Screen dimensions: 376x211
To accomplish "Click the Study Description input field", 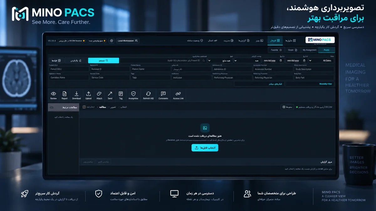I will [x=314, y=69].
